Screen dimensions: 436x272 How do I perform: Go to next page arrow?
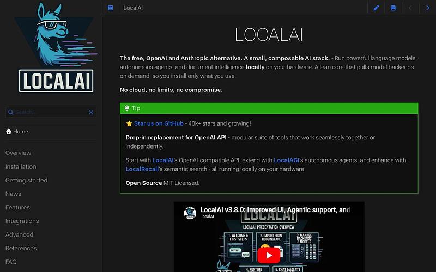pyautogui.click(x=428, y=8)
